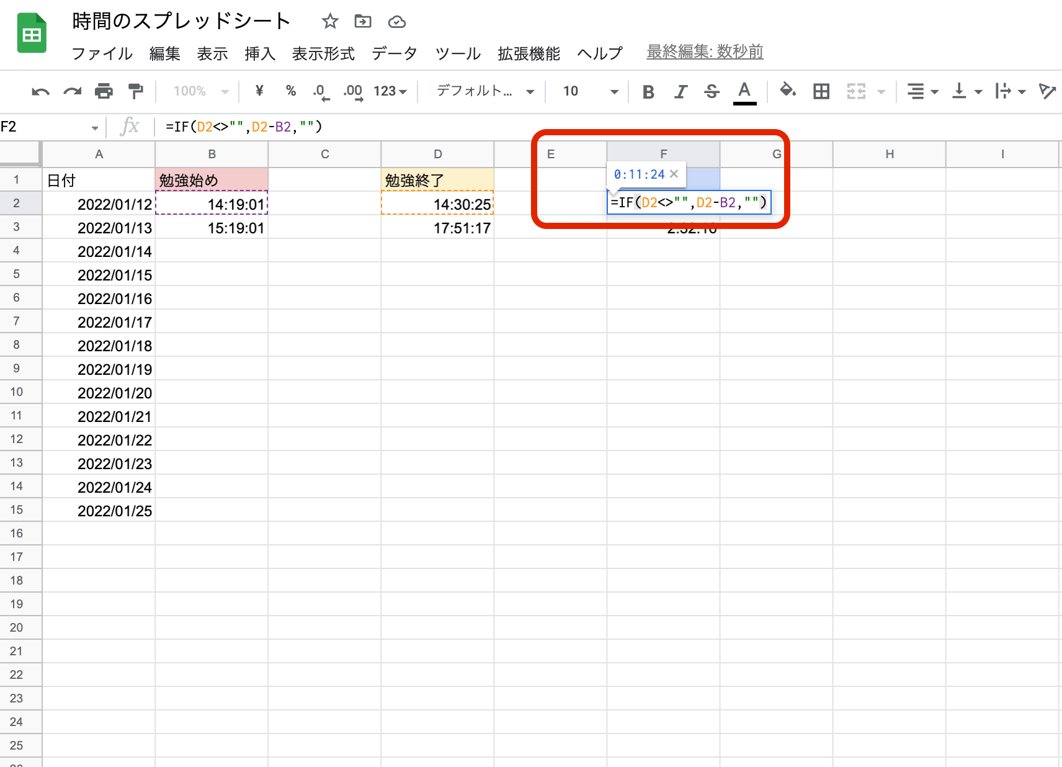Select column H header
The height and width of the screenshot is (767, 1062).
point(890,155)
